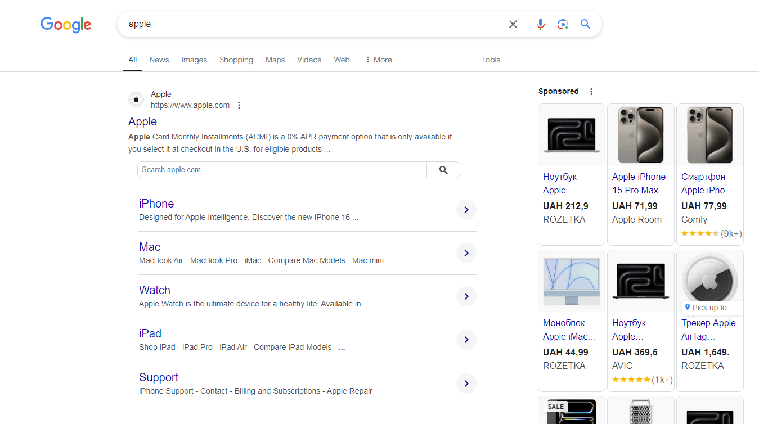
Task: Switch to the Maps tab
Action: tap(275, 60)
